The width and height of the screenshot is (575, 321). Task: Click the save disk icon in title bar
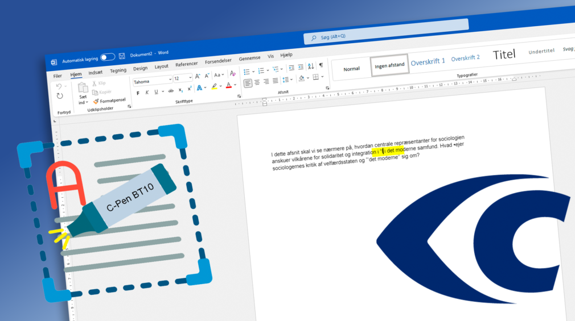click(x=122, y=56)
